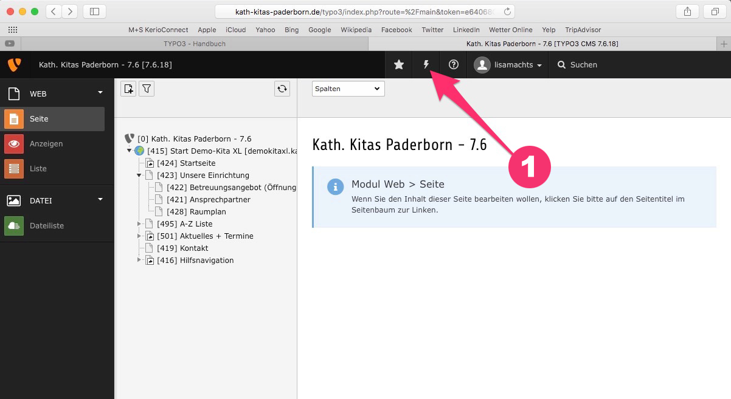Select the Kontakt page in tree

pyautogui.click(x=194, y=248)
